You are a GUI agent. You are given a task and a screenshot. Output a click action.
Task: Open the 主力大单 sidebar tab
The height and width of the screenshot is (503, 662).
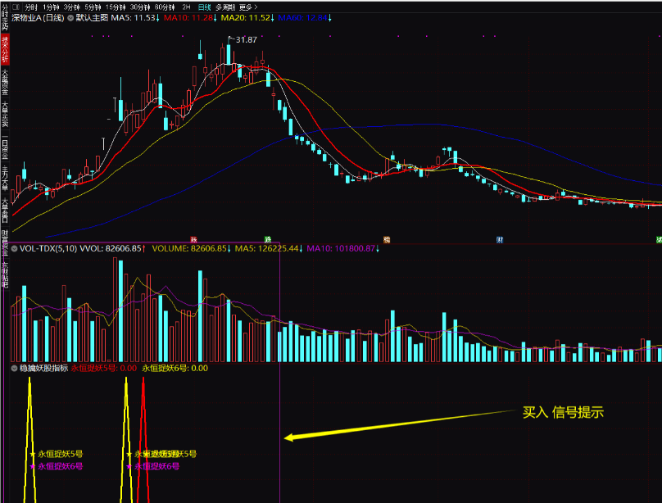coord(5,179)
